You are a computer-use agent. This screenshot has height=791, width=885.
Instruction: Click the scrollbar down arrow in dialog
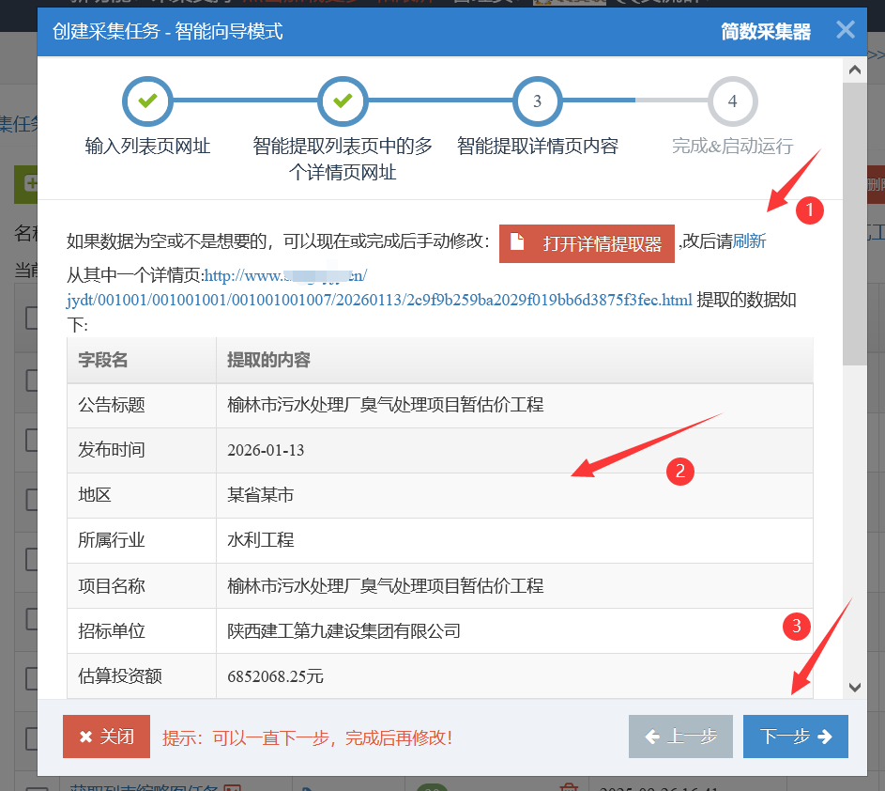click(x=854, y=688)
